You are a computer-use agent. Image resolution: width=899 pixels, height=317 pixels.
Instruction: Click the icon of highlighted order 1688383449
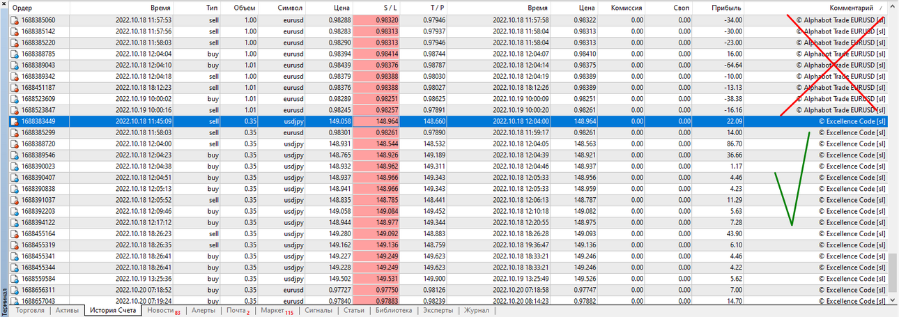[x=15, y=121]
